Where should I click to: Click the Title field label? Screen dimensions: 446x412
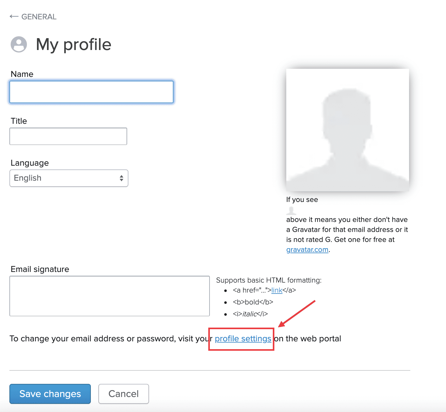pos(19,121)
